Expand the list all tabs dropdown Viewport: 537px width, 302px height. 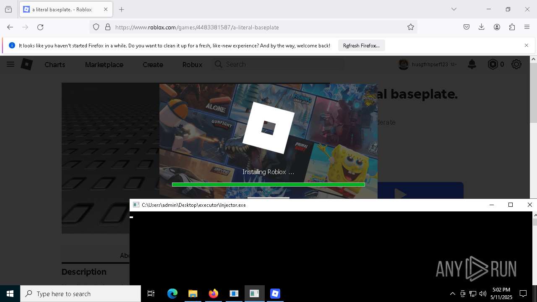454,9
